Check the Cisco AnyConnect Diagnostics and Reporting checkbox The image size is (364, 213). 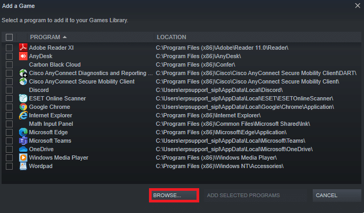[x=10, y=73]
